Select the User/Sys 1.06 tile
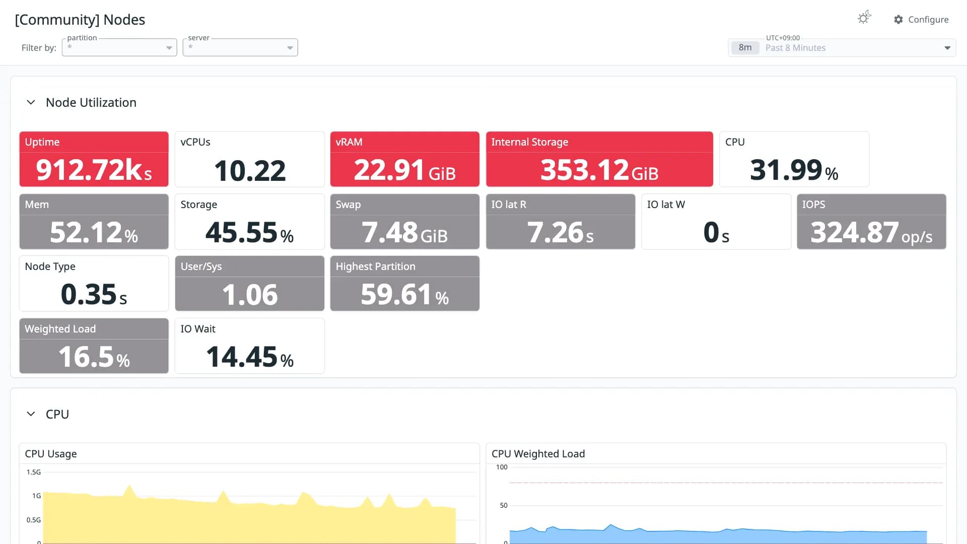 coord(249,284)
